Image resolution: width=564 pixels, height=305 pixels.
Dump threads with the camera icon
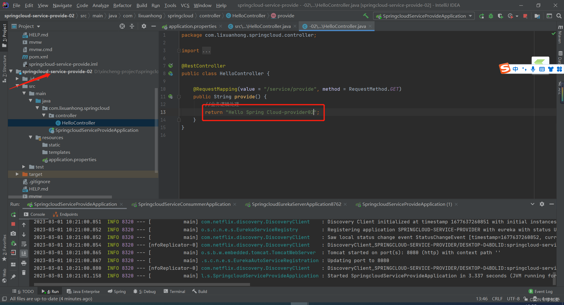tap(13, 234)
